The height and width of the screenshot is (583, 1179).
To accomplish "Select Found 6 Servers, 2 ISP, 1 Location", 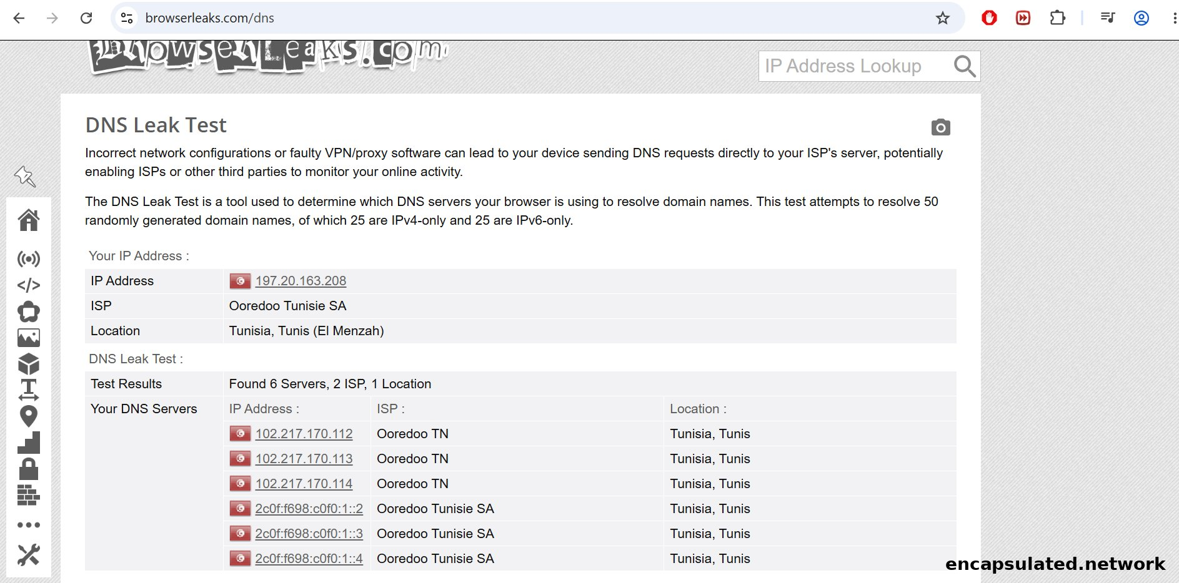I will point(330,384).
